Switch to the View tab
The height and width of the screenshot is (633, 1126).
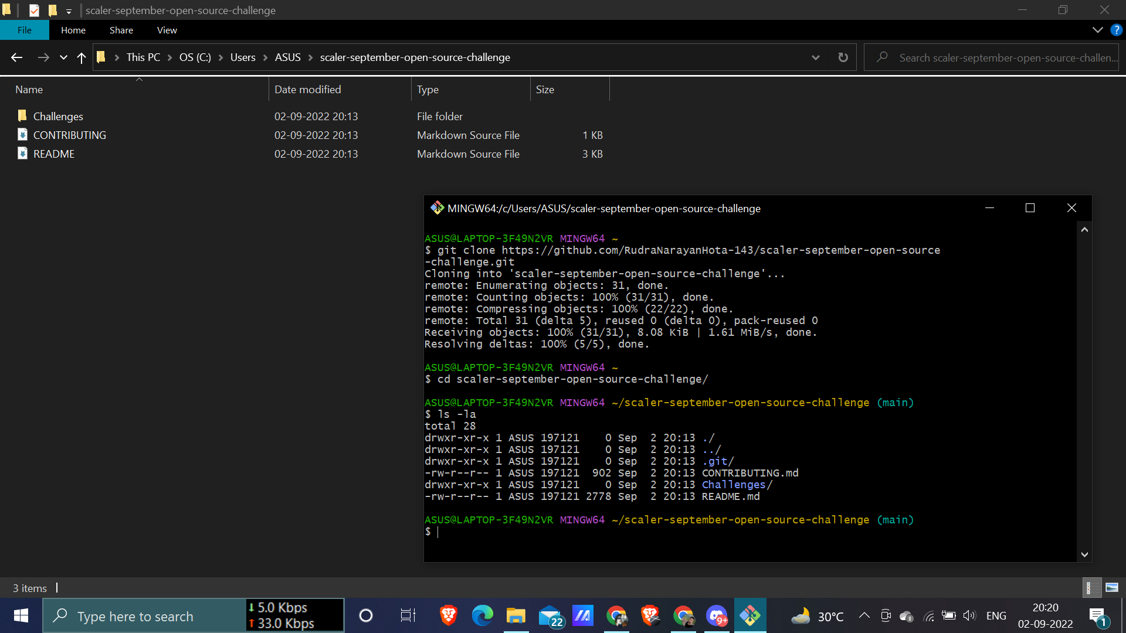(166, 30)
